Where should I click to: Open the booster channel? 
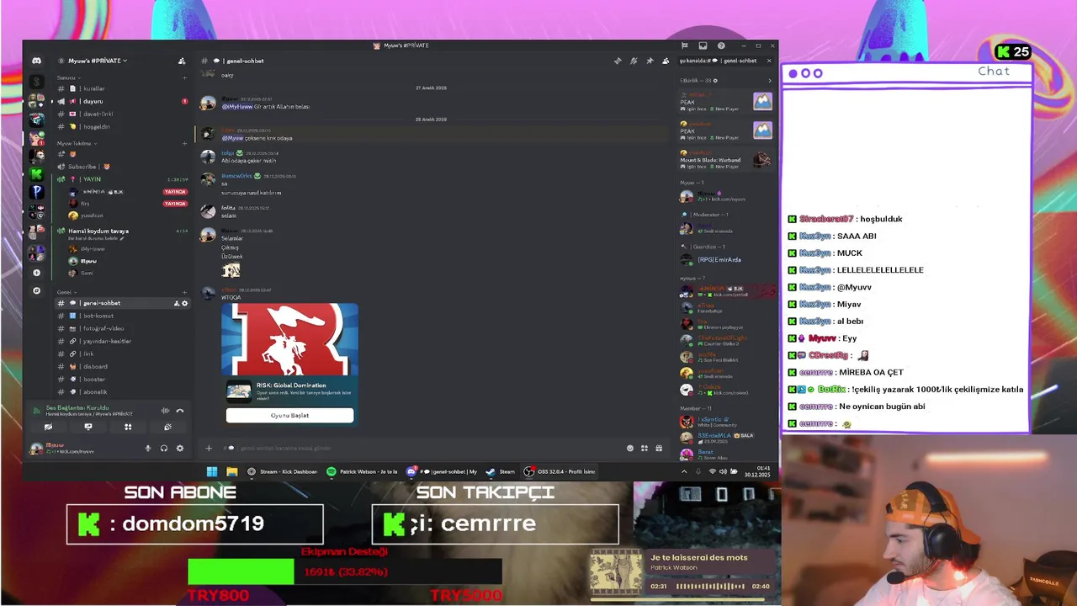tap(122, 379)
